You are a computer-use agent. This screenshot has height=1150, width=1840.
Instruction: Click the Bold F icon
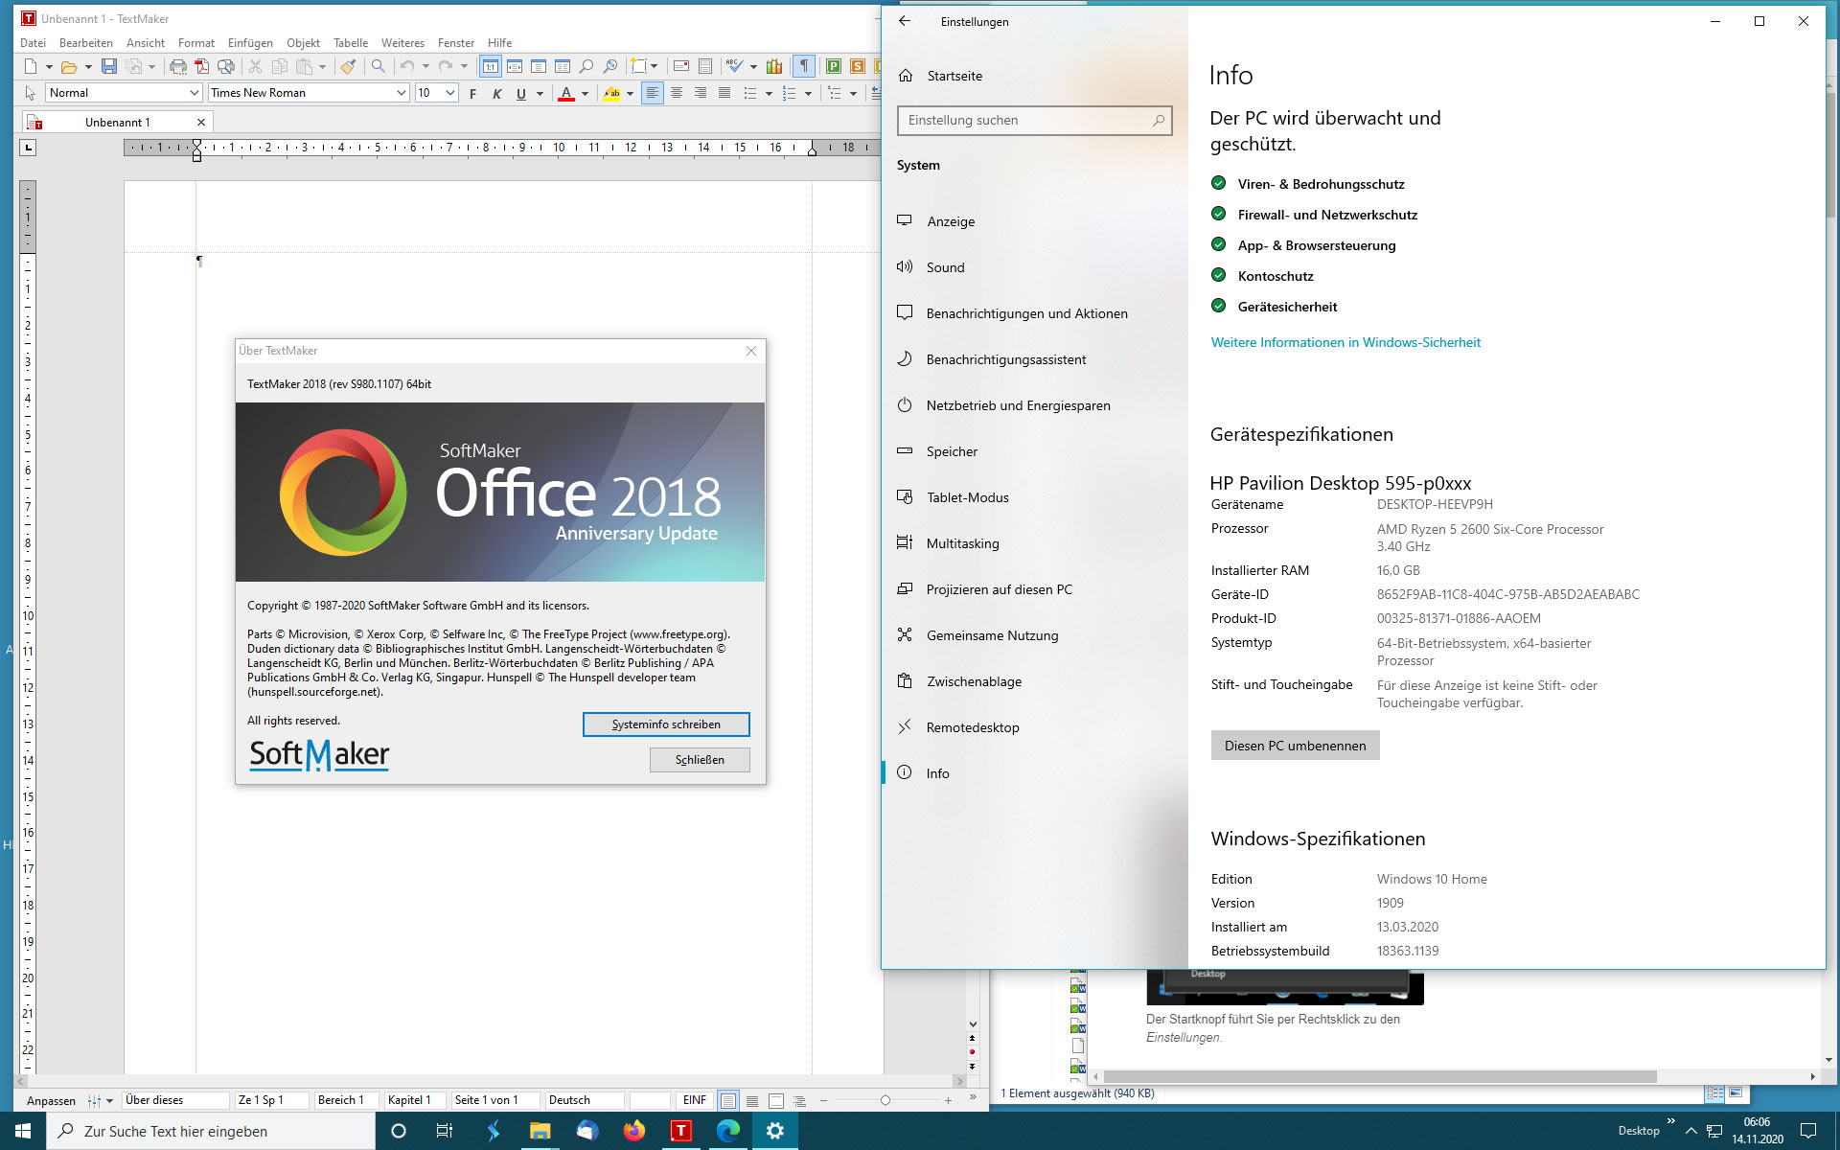pos(473,93)
